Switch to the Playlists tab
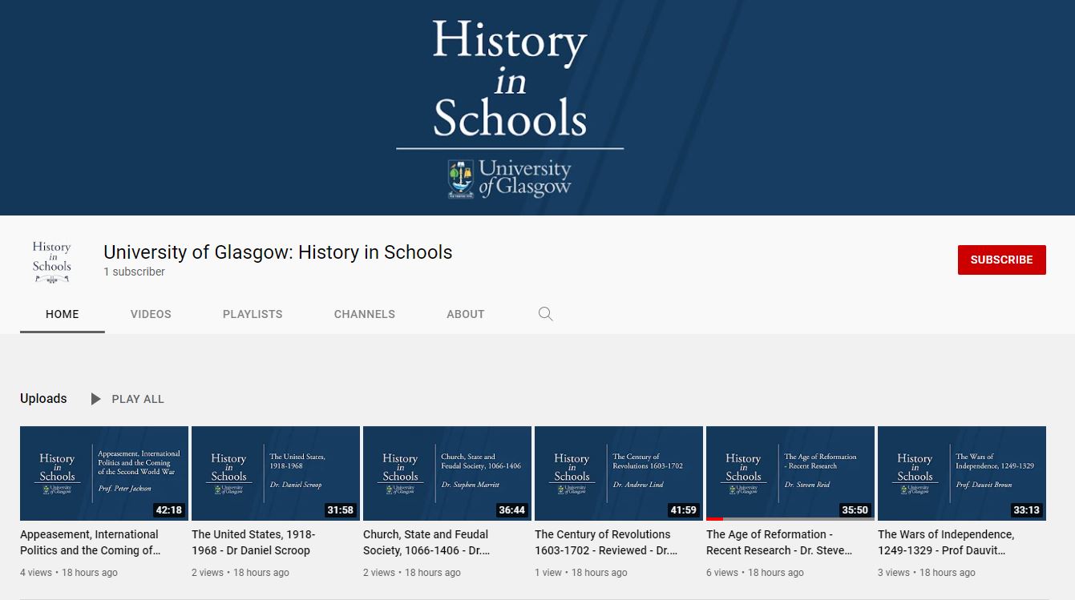Viewport: 1075px width, 600px height. 253,314
